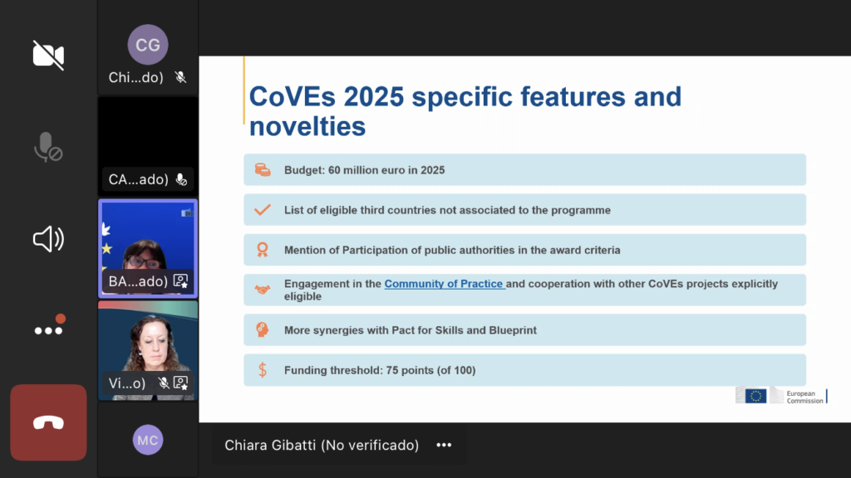Hang up with the red end call button
Screen dimensions: 851x478
[48, 422]
